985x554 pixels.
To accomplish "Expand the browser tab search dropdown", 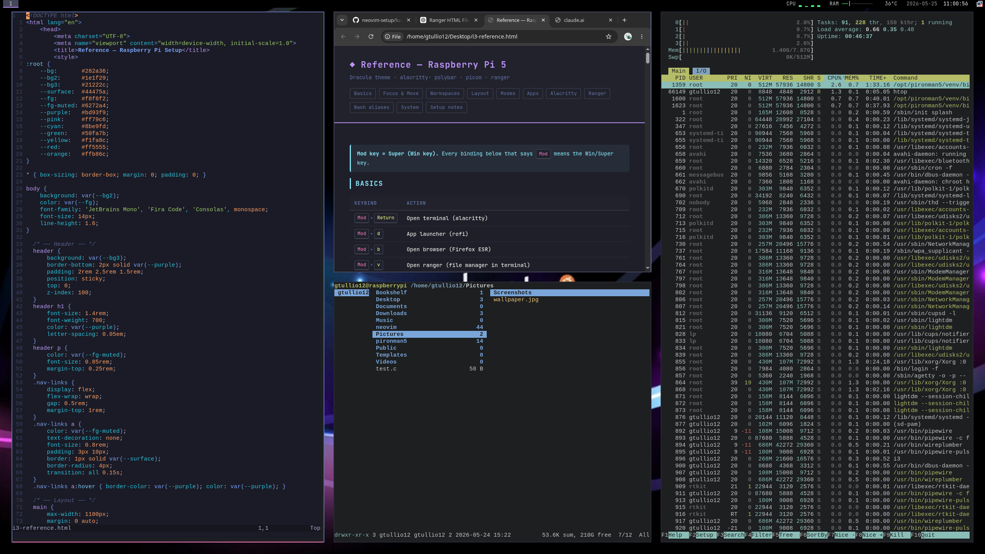I will (342, 20).
